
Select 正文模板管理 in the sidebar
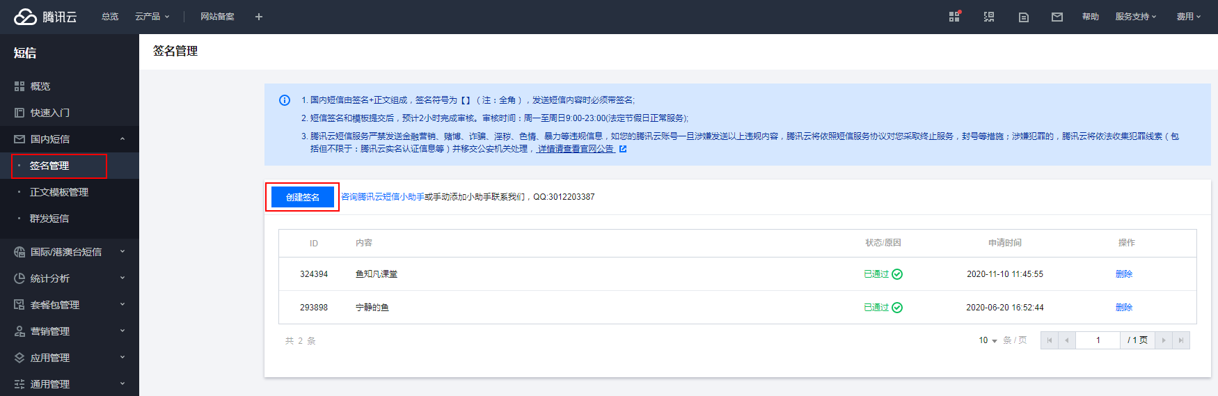coord(59,192)
